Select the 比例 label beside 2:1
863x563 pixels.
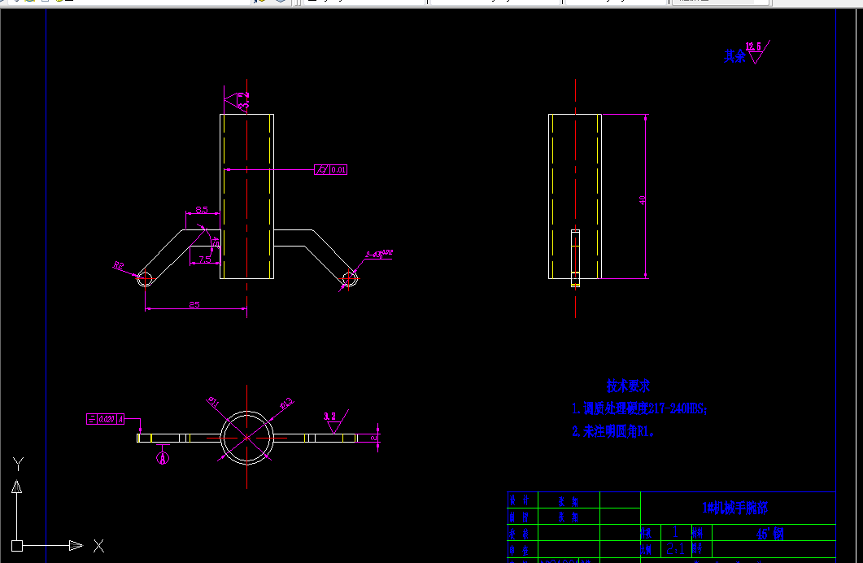click(647, 549)
